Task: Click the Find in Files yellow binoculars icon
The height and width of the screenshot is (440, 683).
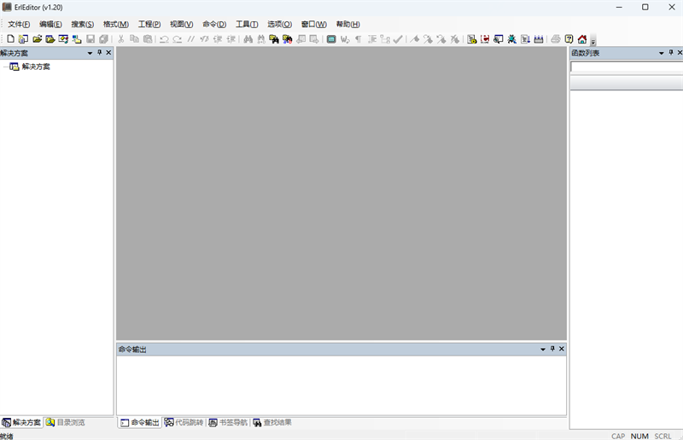Action: [274, 39]
